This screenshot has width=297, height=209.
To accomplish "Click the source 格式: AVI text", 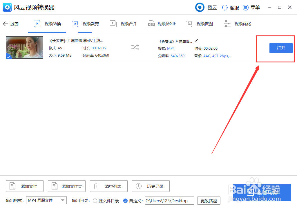I will point(56,48).
